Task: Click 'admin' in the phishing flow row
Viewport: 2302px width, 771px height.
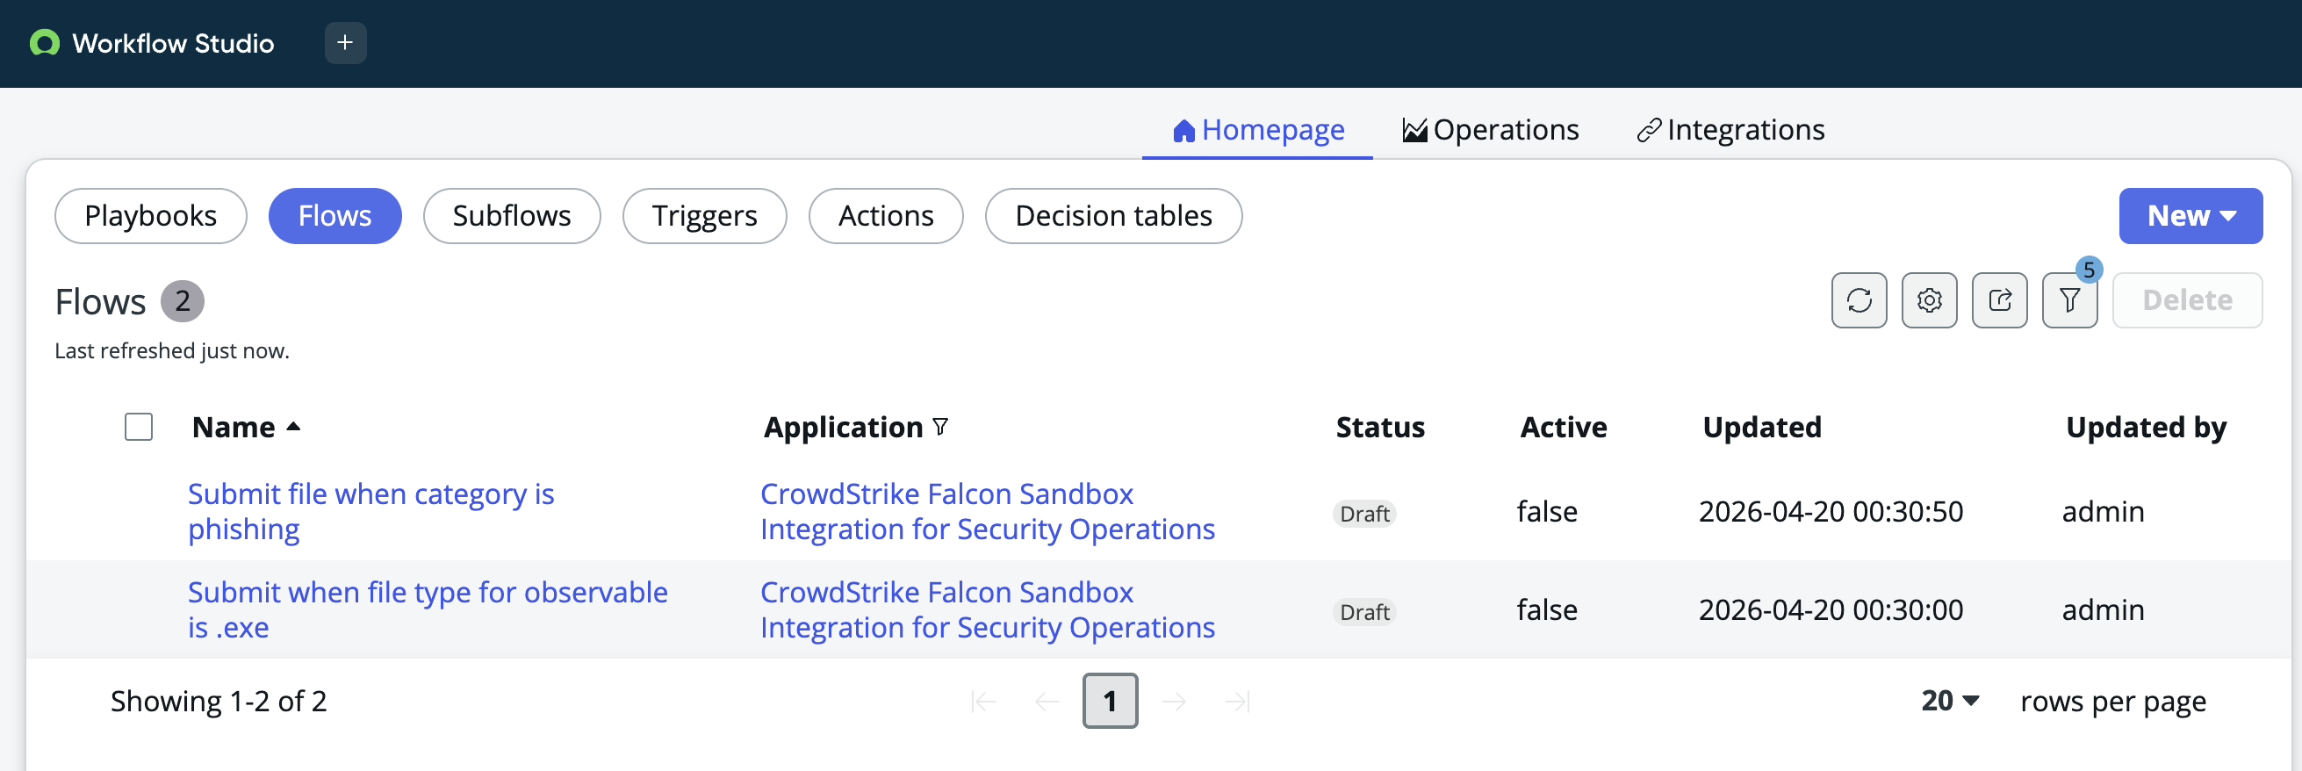Action: coord(2103,512)
